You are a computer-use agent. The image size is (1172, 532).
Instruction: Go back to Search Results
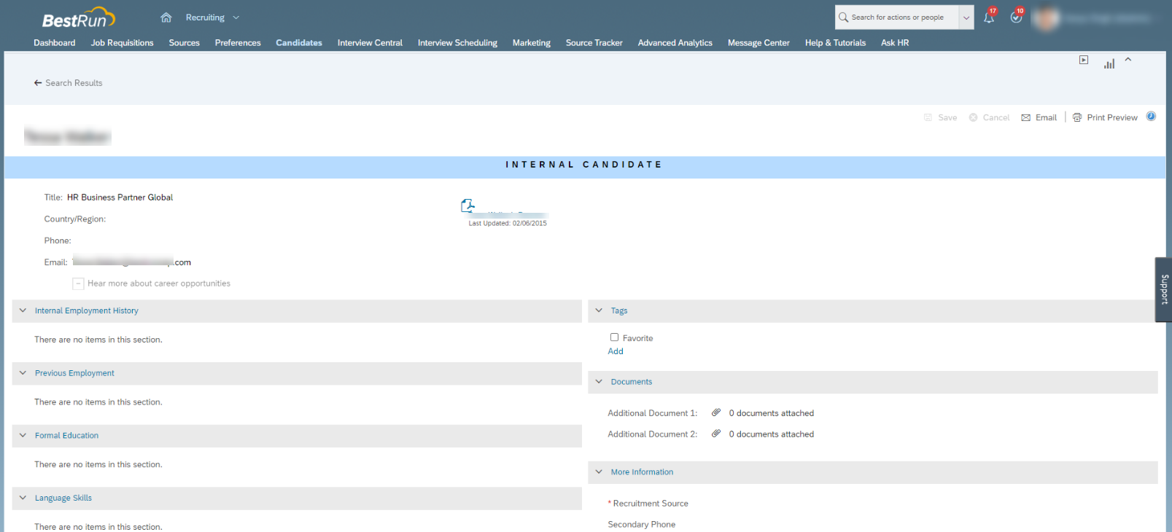(x=68, y=83)
